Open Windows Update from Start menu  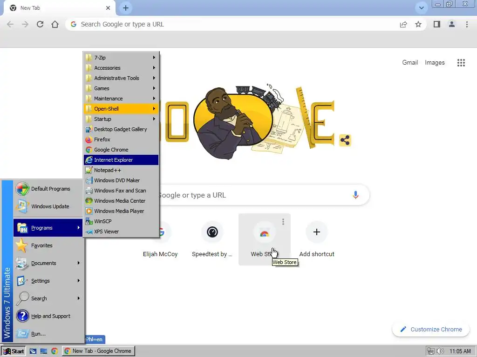tap(48, 206)
